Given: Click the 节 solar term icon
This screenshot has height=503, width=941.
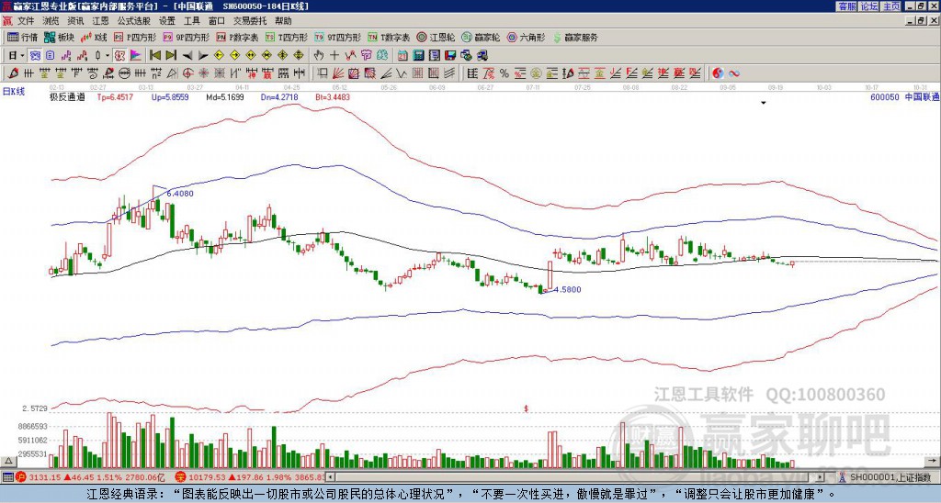Looking at the screenshot, I should [x=366, y=56].
